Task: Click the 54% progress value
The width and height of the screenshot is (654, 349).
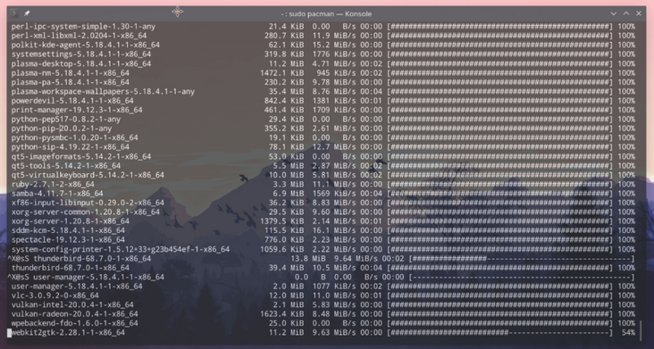Action: point(628,332)
